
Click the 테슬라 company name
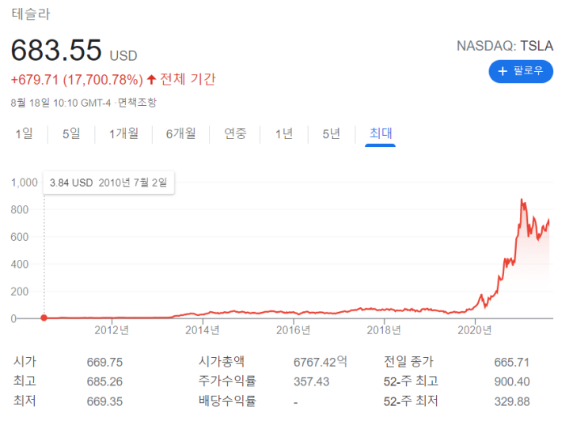pos(31,14)
